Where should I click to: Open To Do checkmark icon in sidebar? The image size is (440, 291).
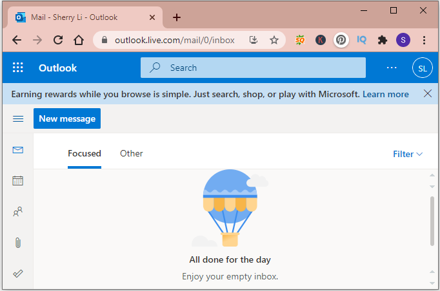(18, 274)
